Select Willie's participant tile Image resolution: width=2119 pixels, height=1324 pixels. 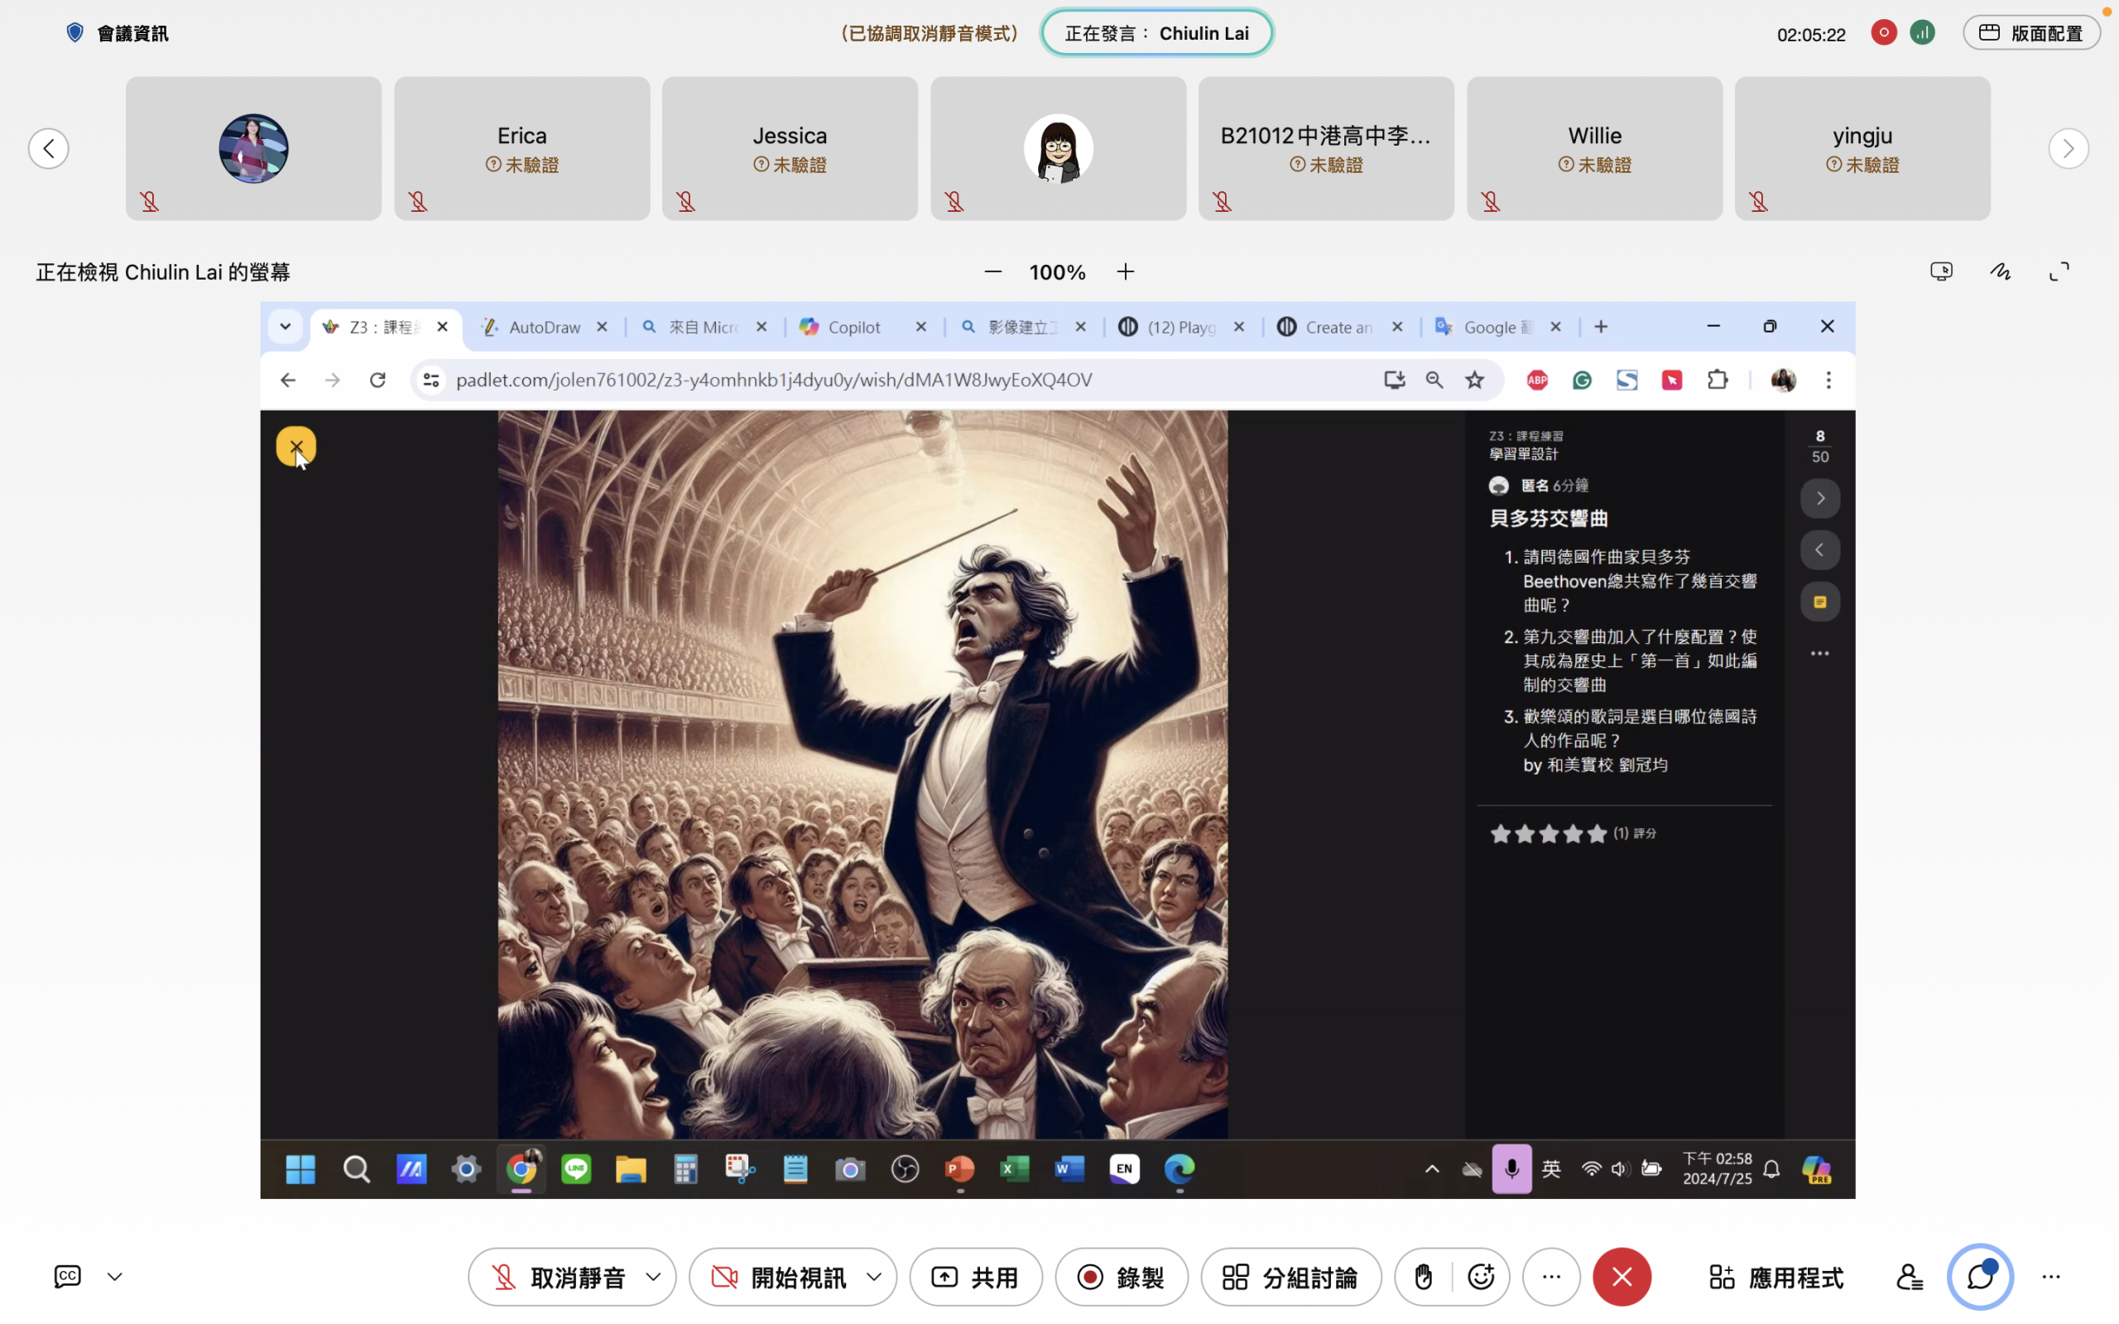(1593, 148)
